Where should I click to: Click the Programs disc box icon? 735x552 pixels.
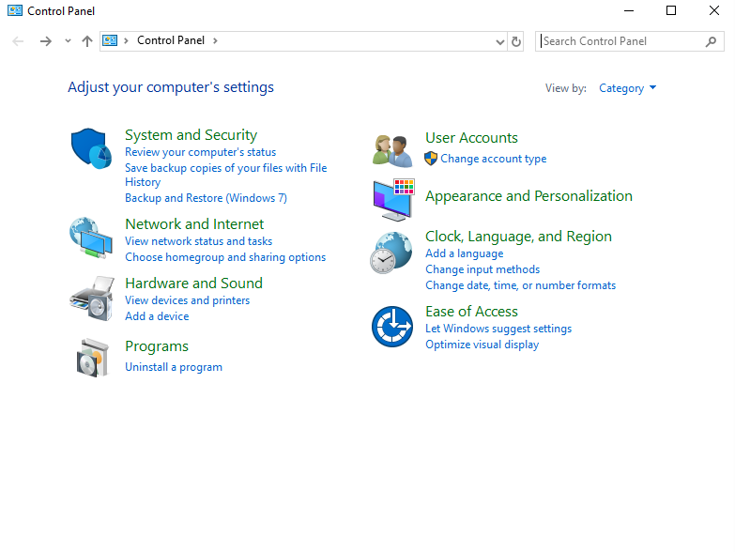click(x=92, y=357)
